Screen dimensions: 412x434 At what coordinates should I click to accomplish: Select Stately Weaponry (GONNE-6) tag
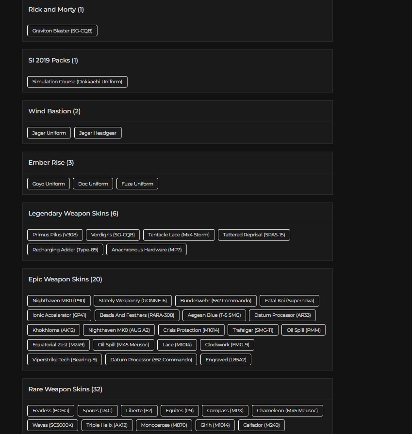(x=133, y=301)
